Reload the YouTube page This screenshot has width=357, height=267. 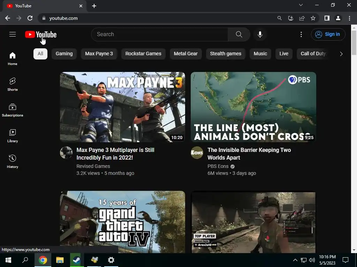click(x=30, y=18)
